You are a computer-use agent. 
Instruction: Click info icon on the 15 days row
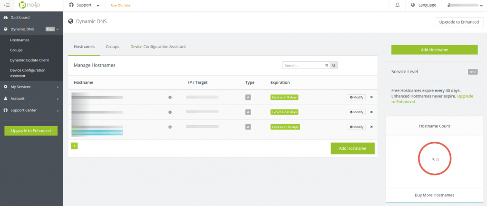click(x=170, y=127)
